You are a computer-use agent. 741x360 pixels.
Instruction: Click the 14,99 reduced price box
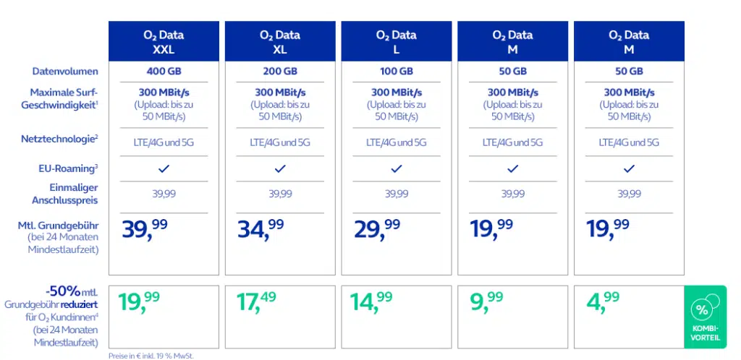pyautogui.click(x=397, y=317)
